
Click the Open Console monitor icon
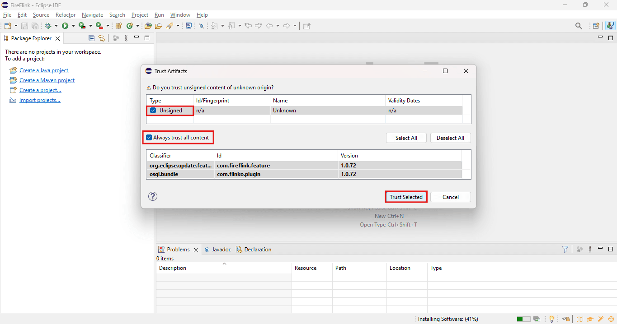[188, 26]
